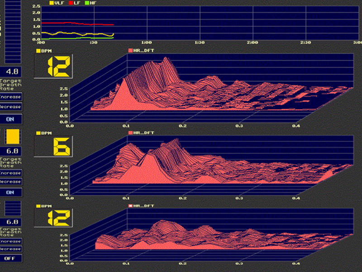This screenshot has width=362, height=272.
Task: Click the top 3D HR_DFT spectrum plot
Action: 211,89
